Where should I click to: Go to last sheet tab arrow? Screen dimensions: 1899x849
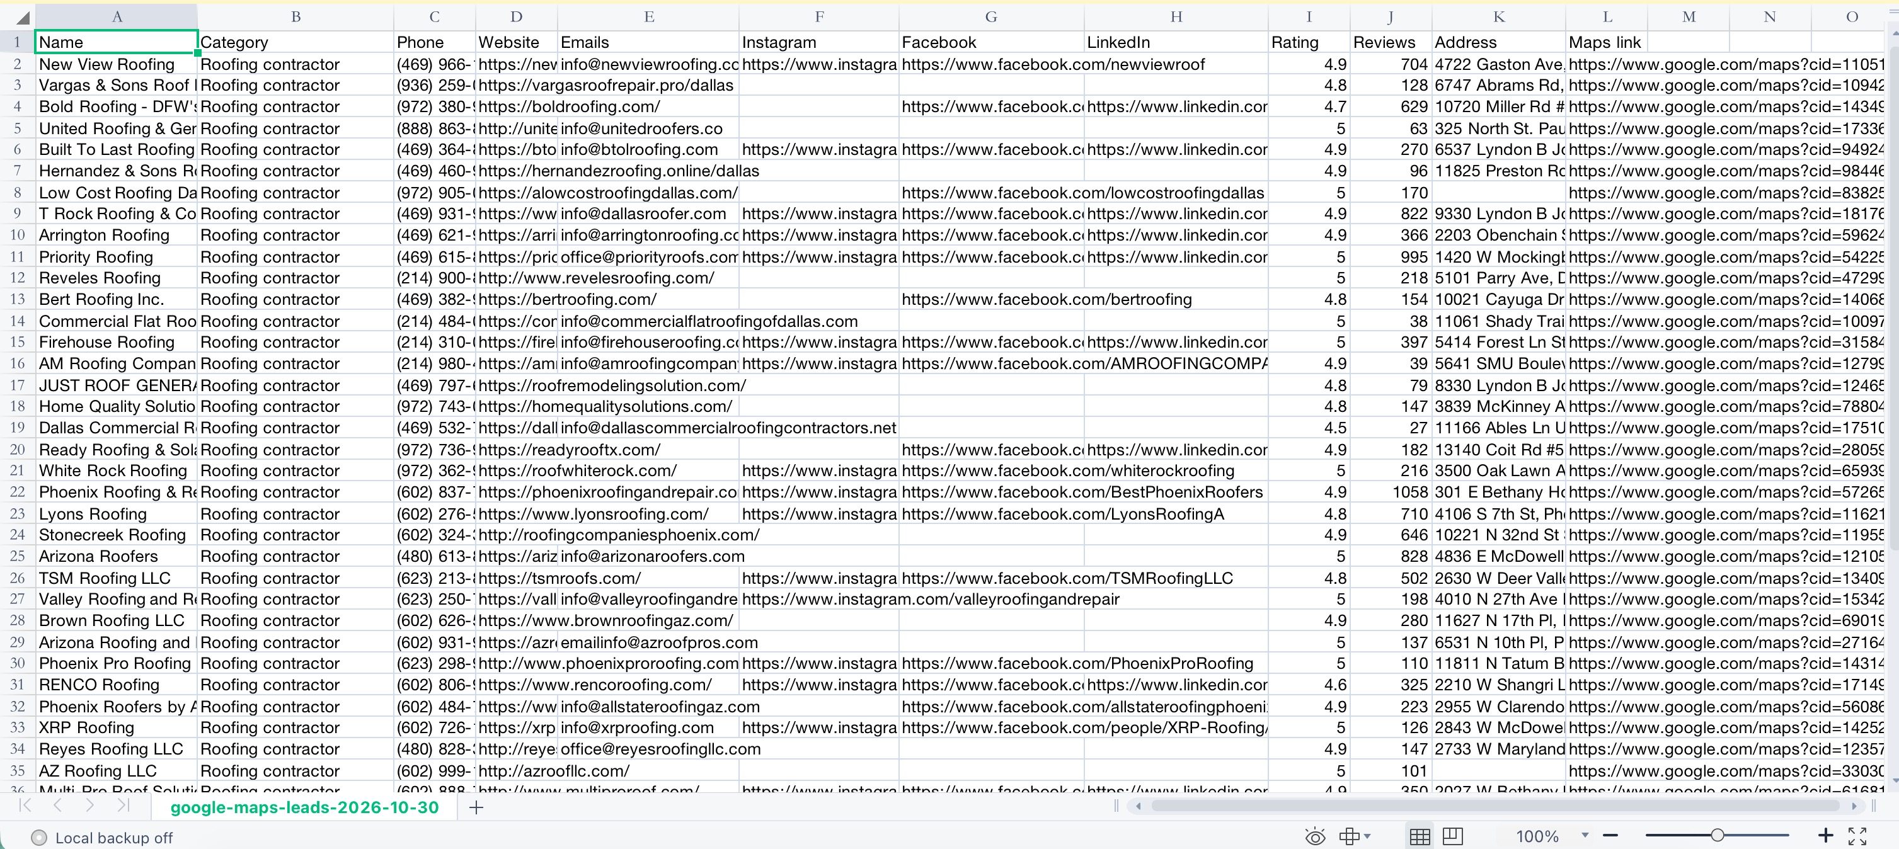[x=123, y=806]
